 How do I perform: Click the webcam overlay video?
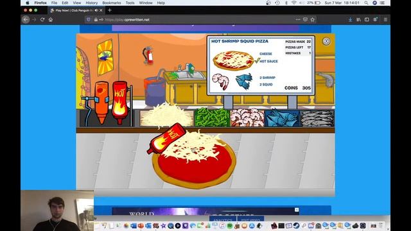[x=57, y=210]
